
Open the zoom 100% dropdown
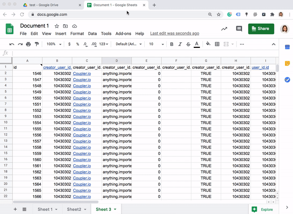pos(54,44)
